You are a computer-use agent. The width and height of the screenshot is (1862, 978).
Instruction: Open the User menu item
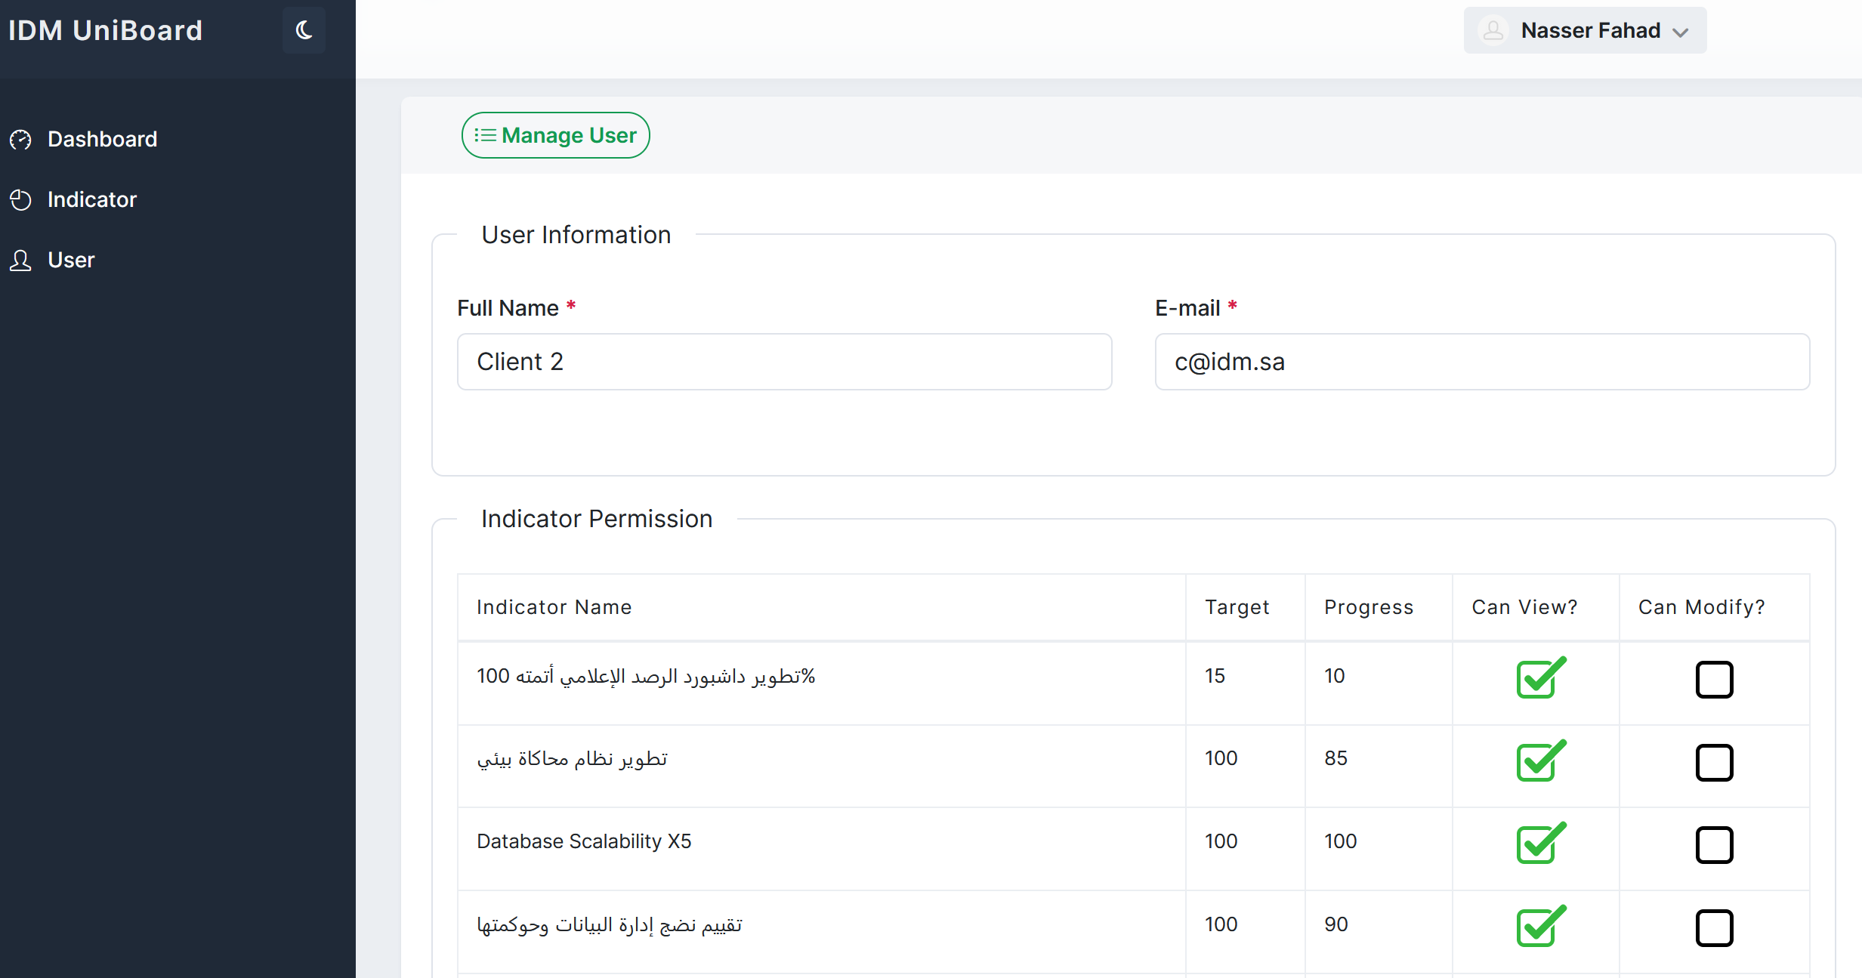pos(71,261)
